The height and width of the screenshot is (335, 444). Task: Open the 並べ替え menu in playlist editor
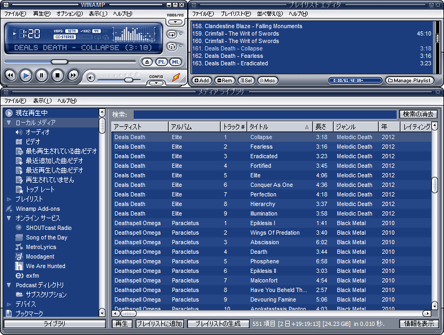269,14
